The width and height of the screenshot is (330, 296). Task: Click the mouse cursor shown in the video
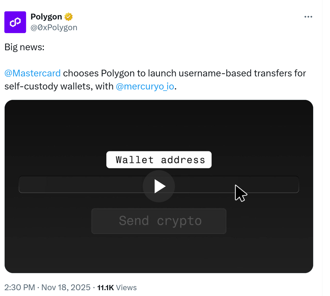(241, 193)
